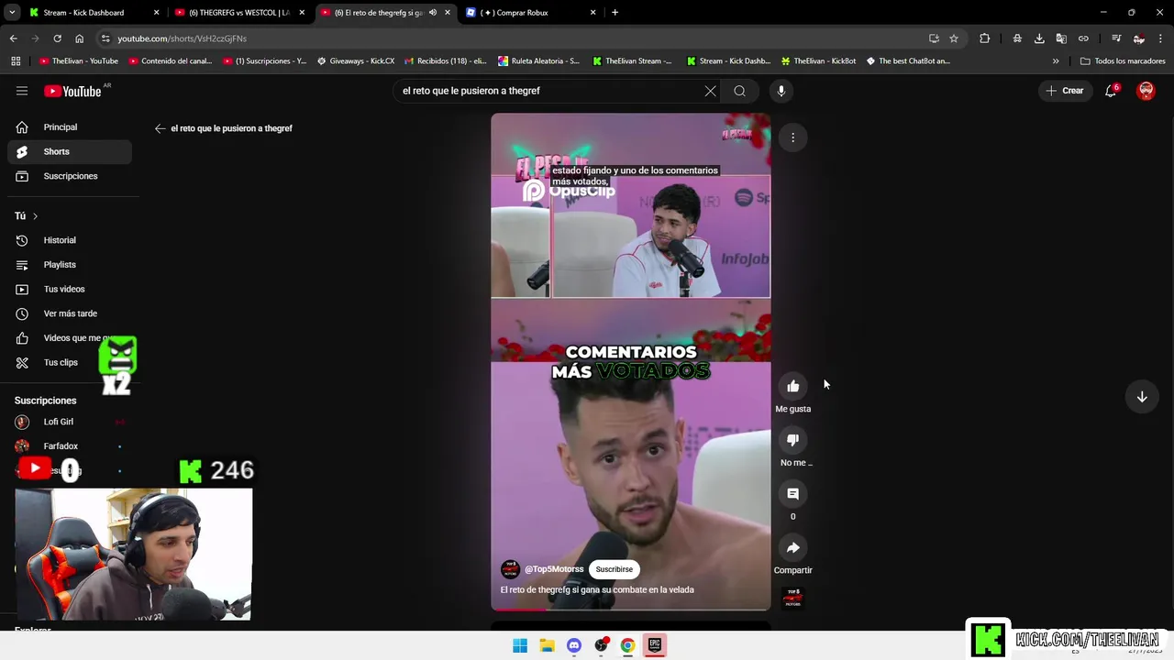Viewport: 1174px width, 660px height.
Task: Subscribe with the Suscribirse button
Action: tap(614, 569)
